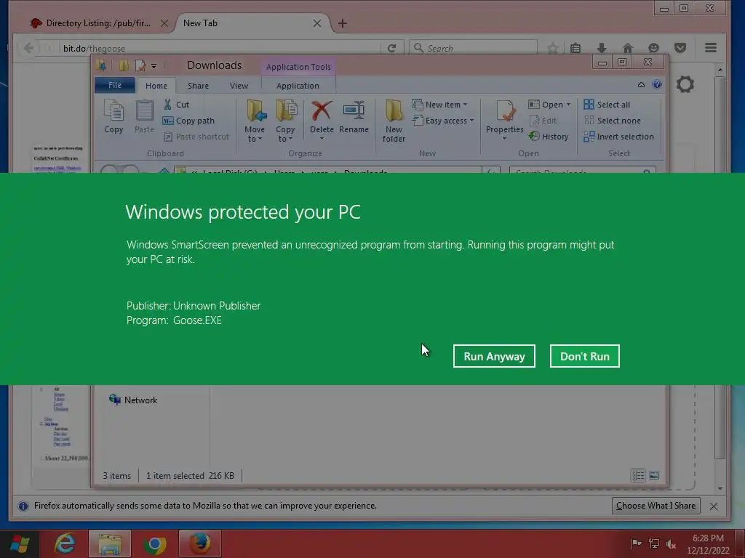Viewport: 745px width, 558px height.
Task: Click the Firefox taskbar icon
Action: pyautogui.click(x=200, y=543)
